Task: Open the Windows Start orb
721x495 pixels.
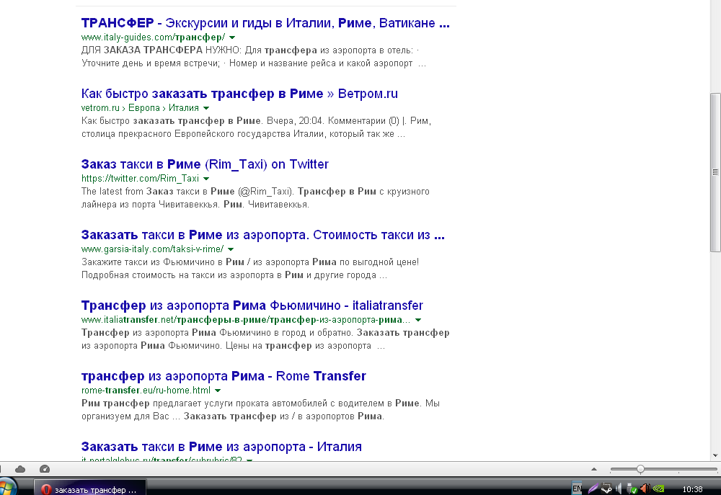Action: [8, 487]
